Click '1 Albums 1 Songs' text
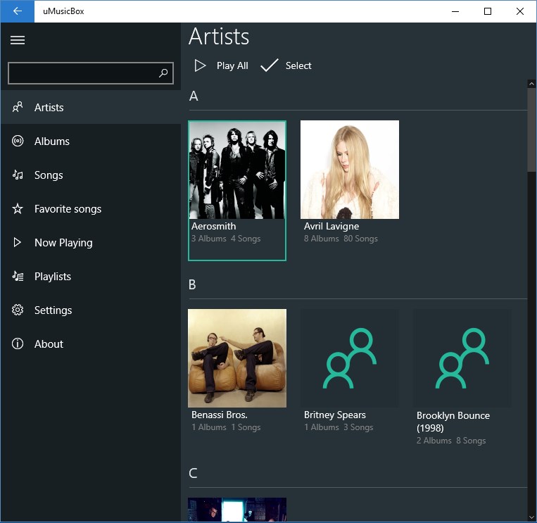537x523 pixels. (x=226, y=427)
